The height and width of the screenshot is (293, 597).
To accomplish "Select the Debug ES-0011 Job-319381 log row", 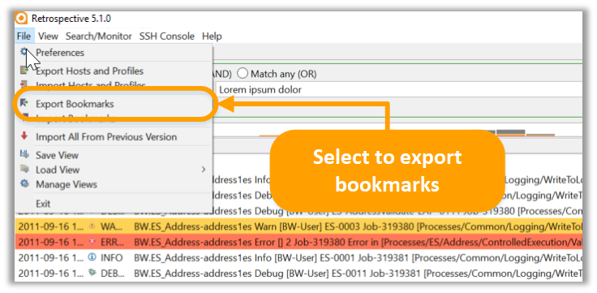I will pos(298,274).
